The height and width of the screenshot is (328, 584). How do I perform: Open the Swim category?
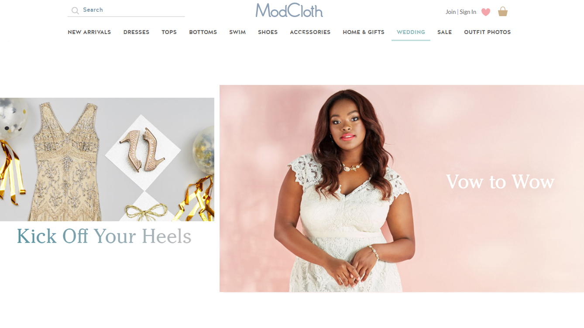[237, 32]
